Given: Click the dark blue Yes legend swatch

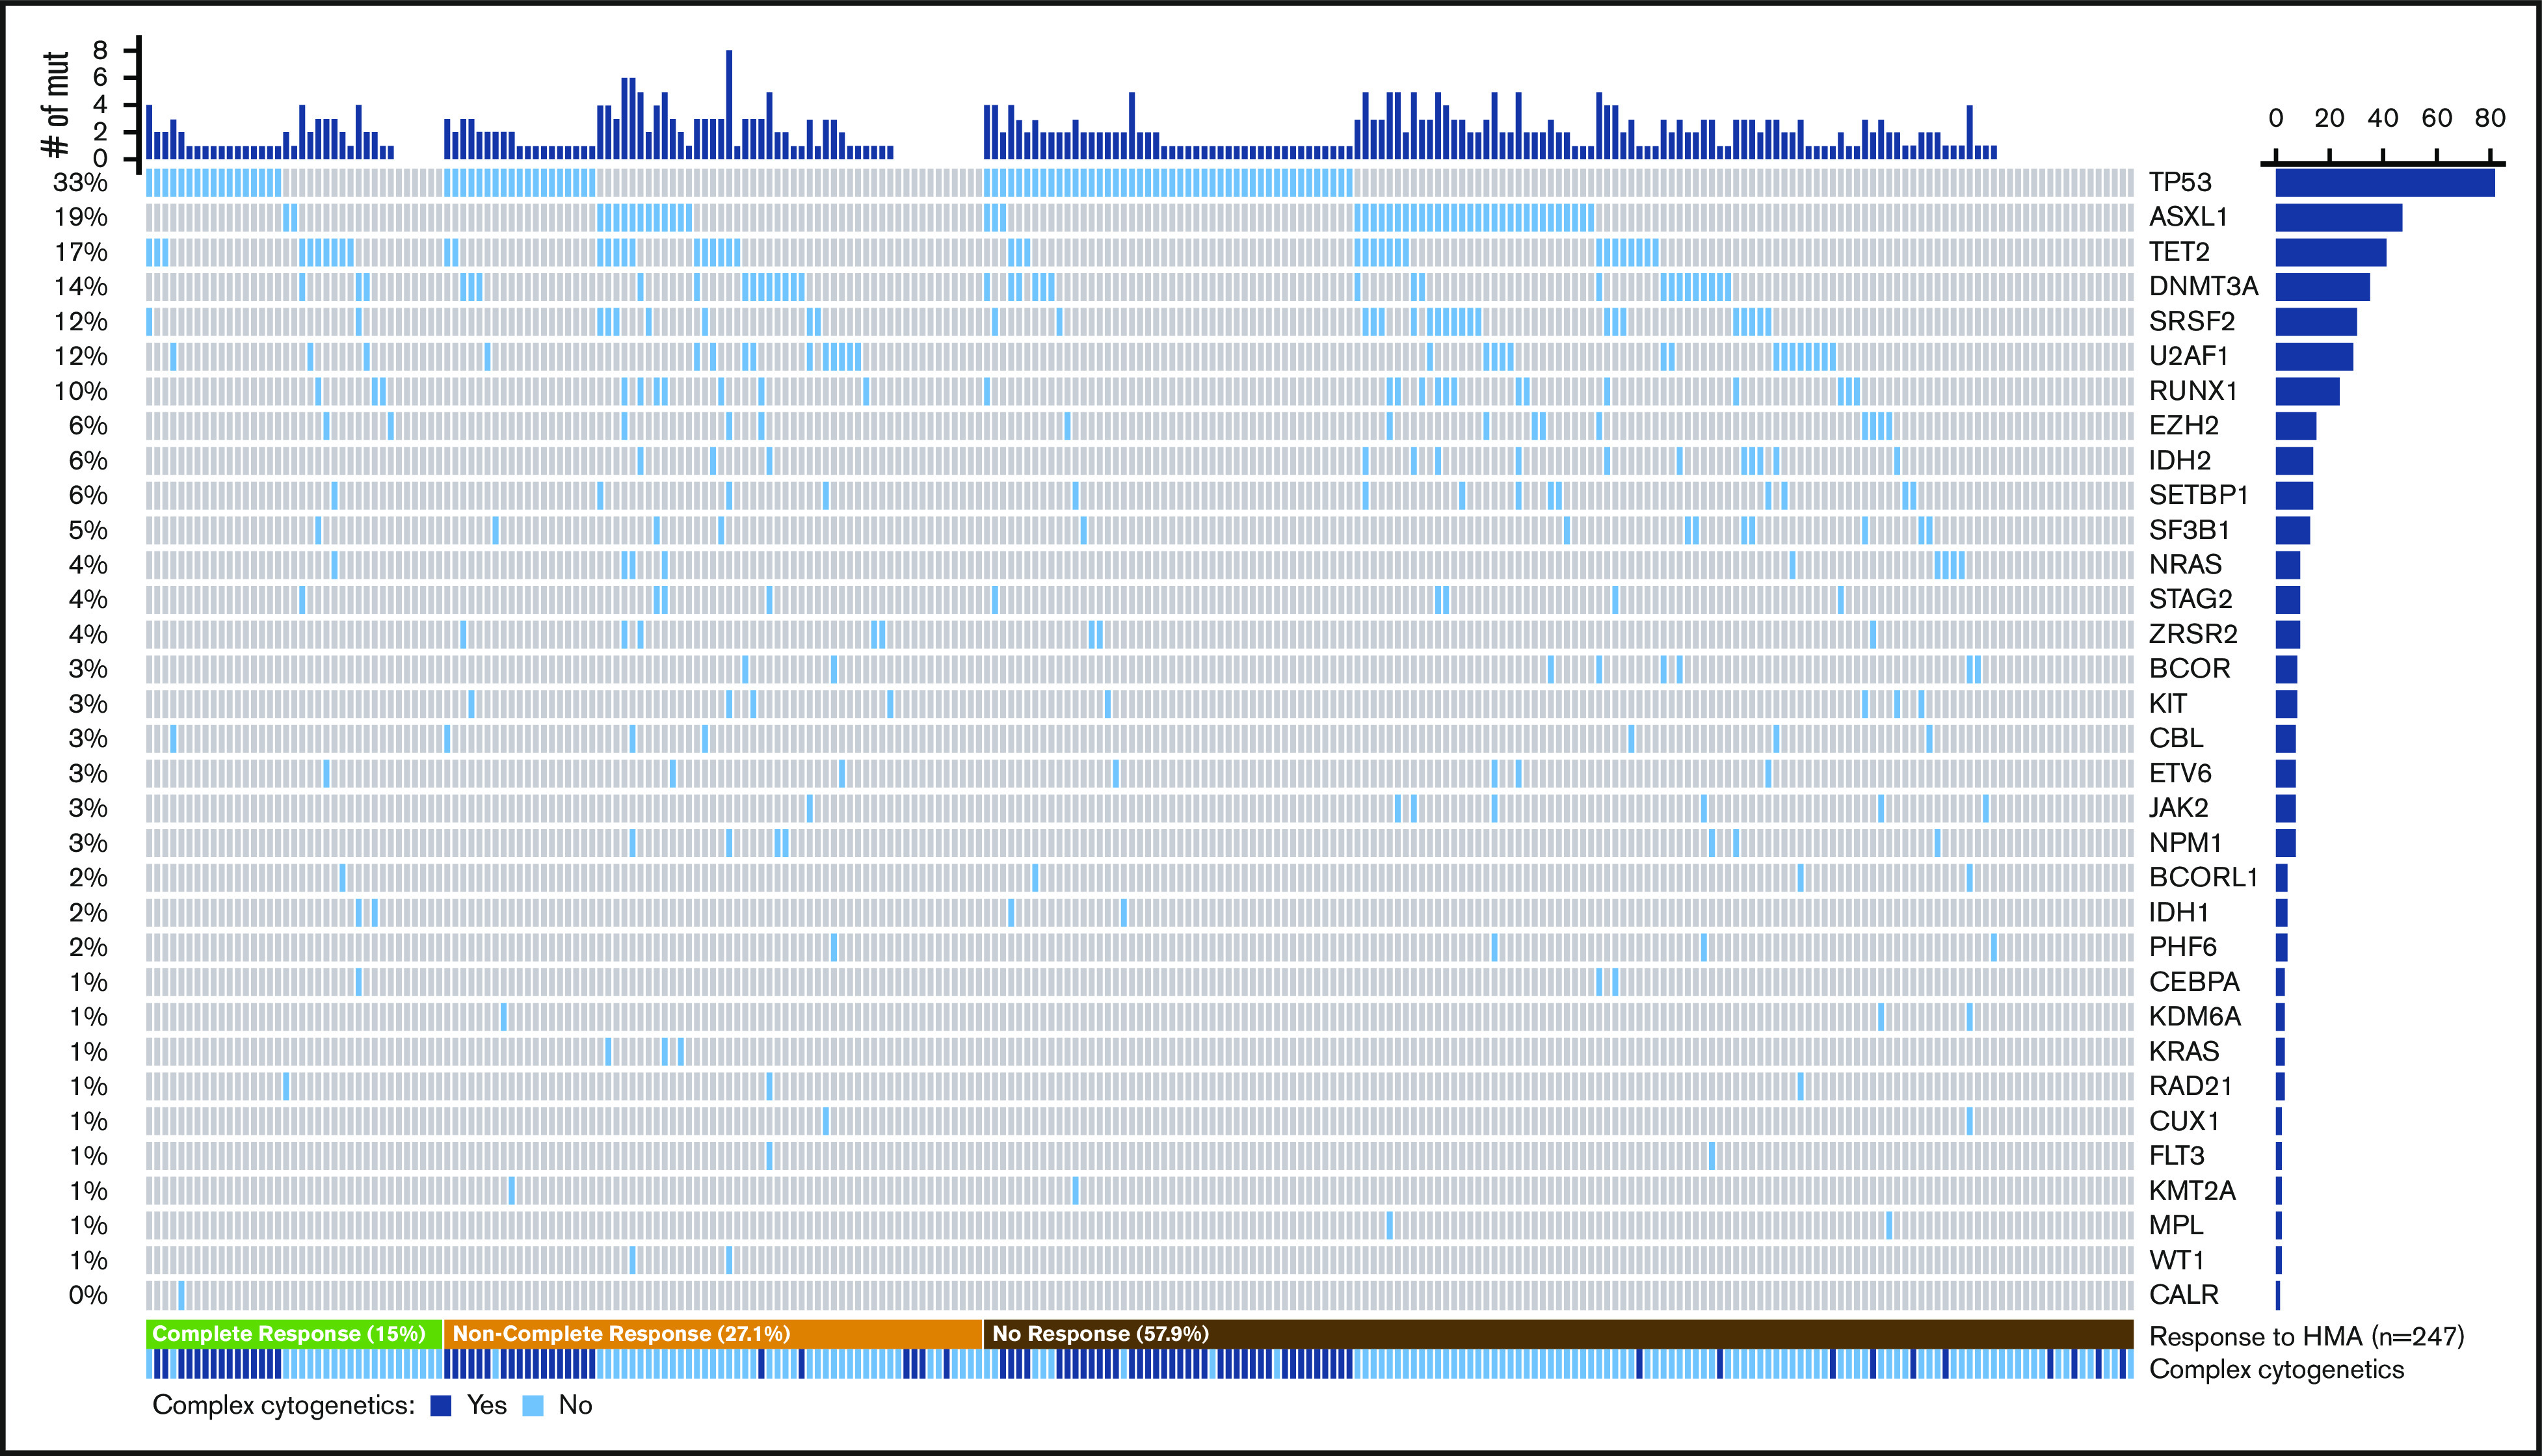Looking at the screenshot, I should click(441, 1406).
